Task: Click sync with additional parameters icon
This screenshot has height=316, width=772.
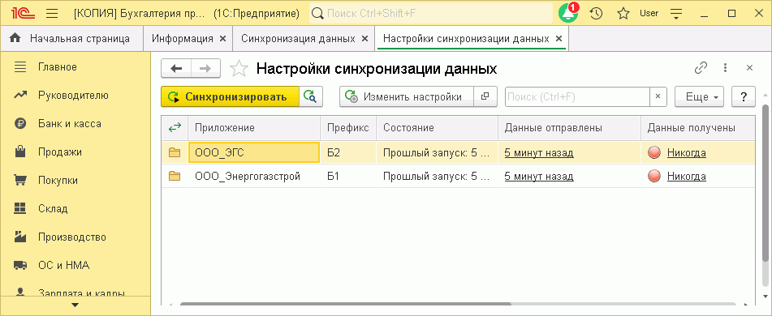Action: 311,96
